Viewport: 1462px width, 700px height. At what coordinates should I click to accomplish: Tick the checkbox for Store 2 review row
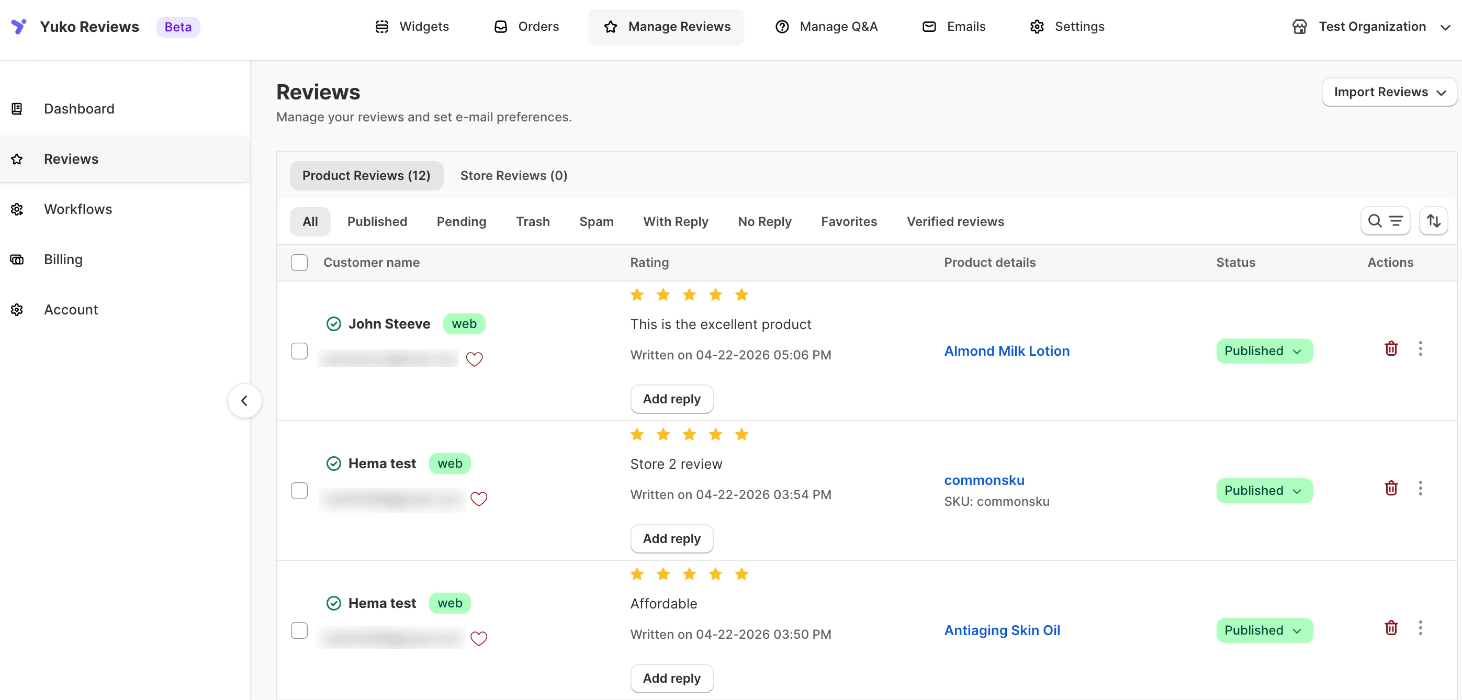[299, 490]
